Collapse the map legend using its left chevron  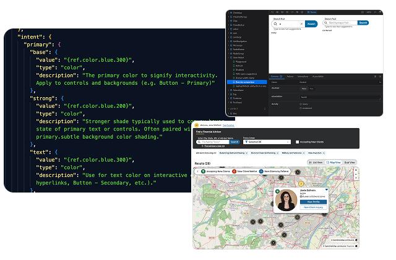[x=198, y=171]
